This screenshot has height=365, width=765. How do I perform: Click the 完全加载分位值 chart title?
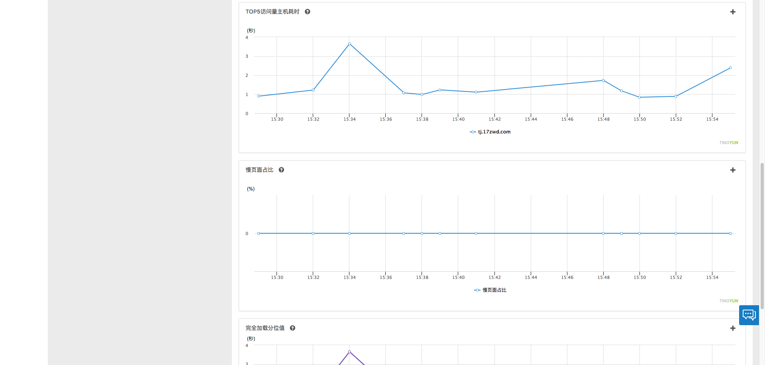click(265, 328)
